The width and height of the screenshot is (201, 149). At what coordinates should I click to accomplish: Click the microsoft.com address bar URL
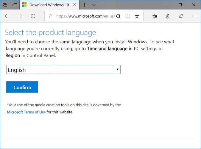click(85, 16)
